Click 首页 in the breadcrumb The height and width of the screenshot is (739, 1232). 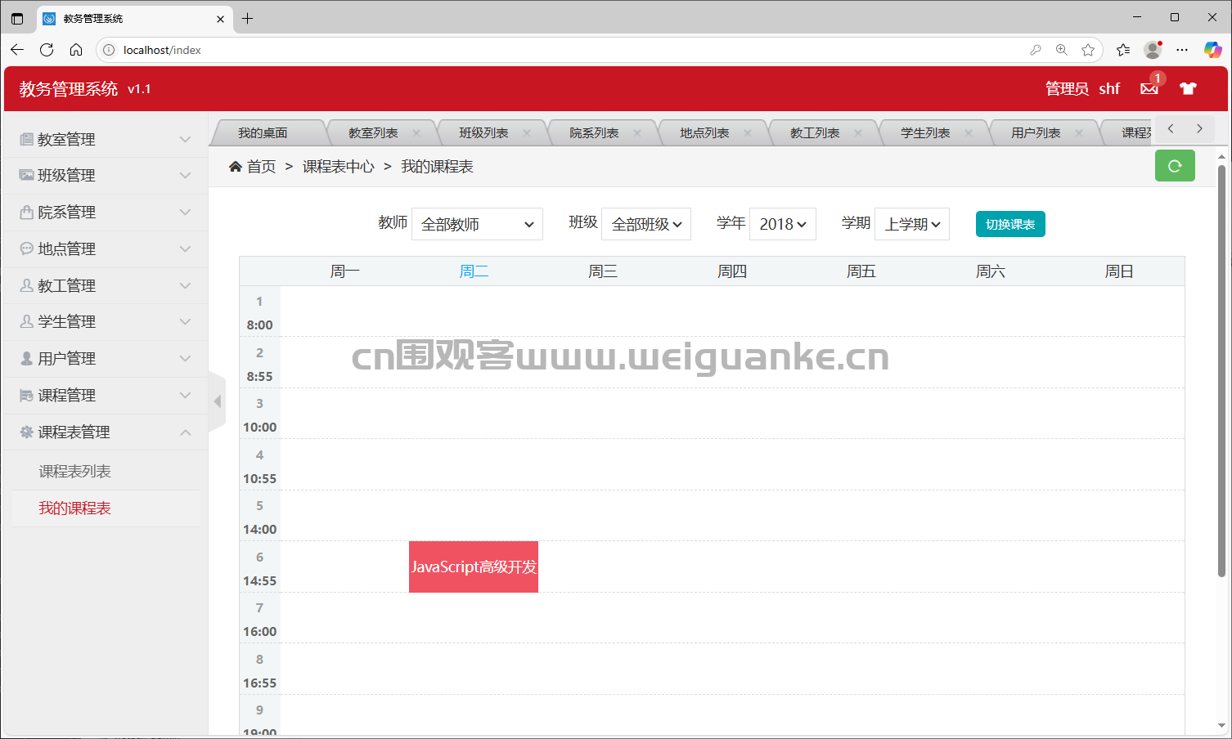pyautogui.click(x=262, y=167)
